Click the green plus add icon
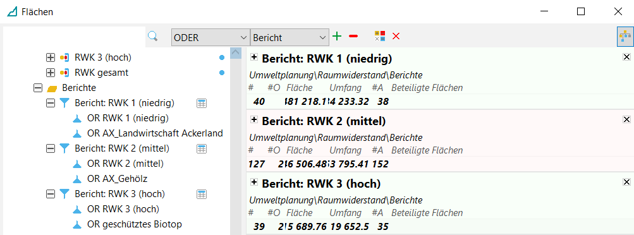This screenshot has height=235, width=634. pyautogui.click(x=337, y=37)
